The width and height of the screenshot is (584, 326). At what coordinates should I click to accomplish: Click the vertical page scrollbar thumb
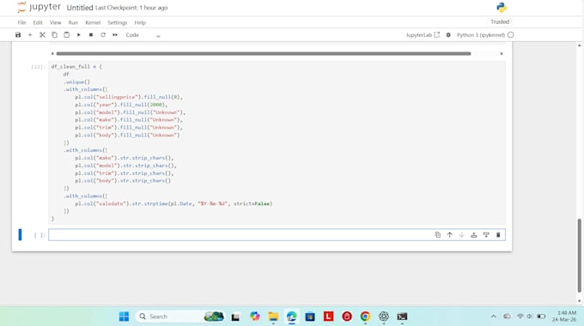pos(579,256)
